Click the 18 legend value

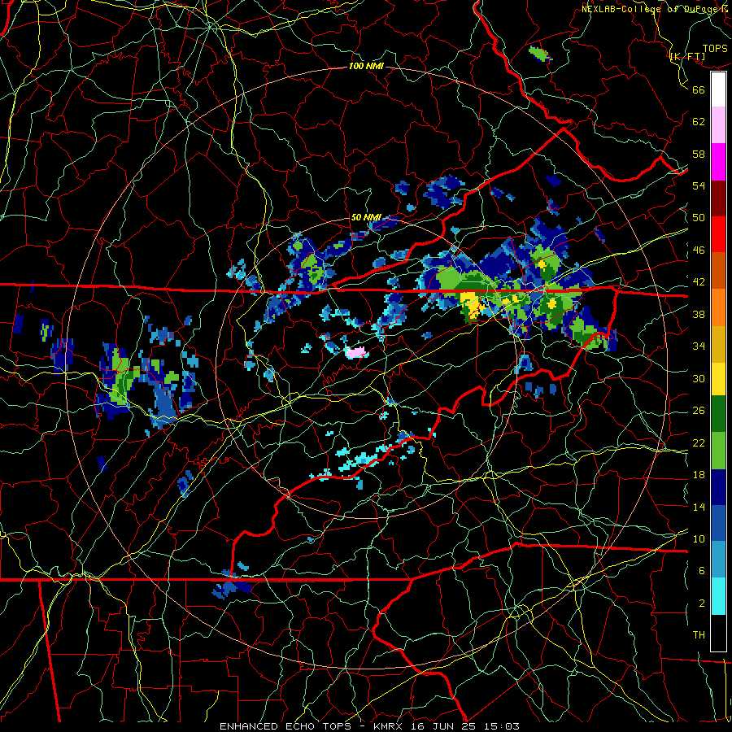[x=699, y=475]
